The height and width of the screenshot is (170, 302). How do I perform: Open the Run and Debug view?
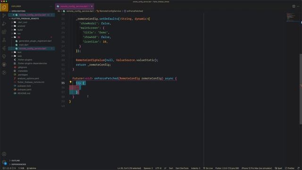tap(4, 24)
